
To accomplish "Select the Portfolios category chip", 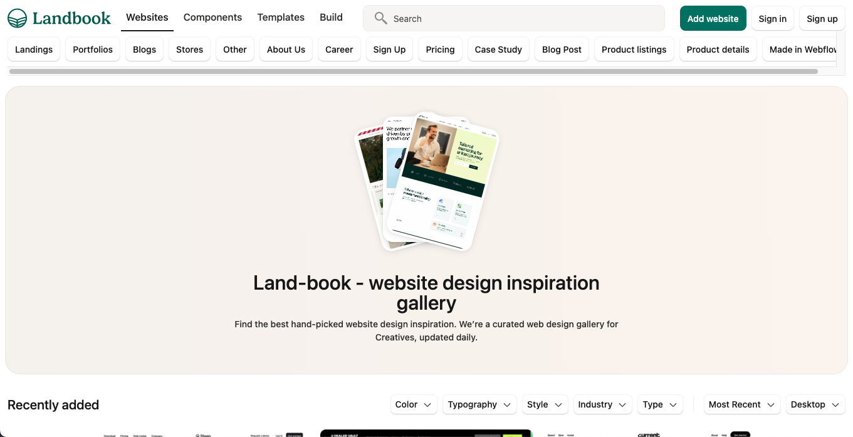I will coord(93,49).
